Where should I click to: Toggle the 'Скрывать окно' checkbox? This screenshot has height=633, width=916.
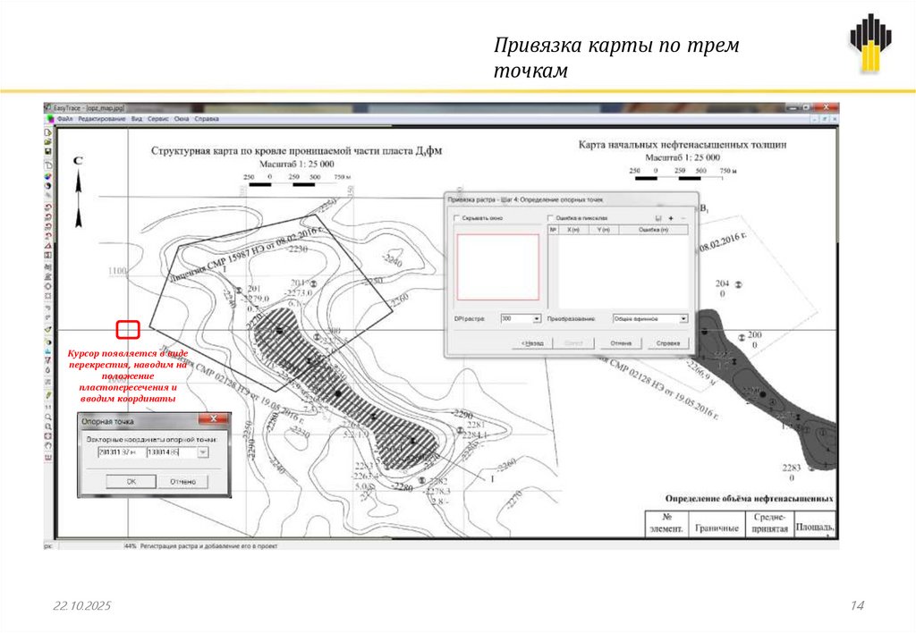pyautogui.click(x=457, y=218)
